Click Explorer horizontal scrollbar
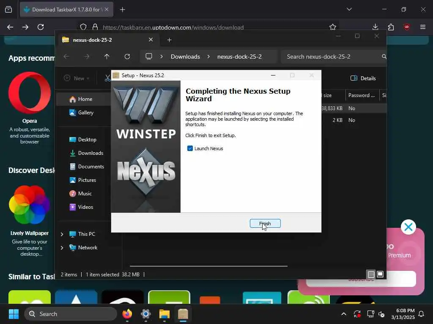Image resolution: width=433 pixels, height=324 pixels. (208, 266)
